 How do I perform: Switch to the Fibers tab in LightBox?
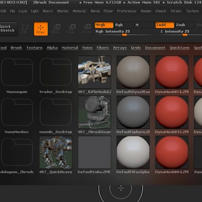103,48
